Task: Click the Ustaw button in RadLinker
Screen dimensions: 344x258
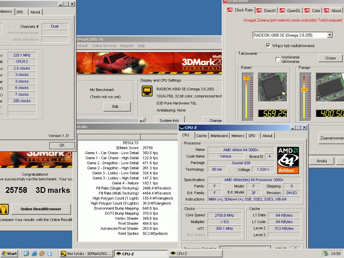Action: point(331,58)
